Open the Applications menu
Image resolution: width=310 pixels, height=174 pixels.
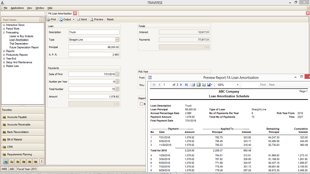17,8
